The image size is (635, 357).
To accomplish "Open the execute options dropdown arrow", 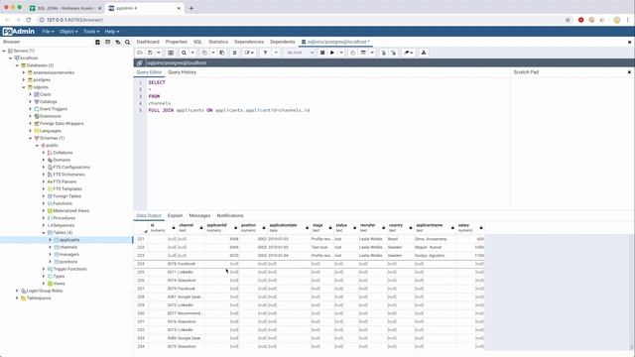I will (x=341, y=53).
